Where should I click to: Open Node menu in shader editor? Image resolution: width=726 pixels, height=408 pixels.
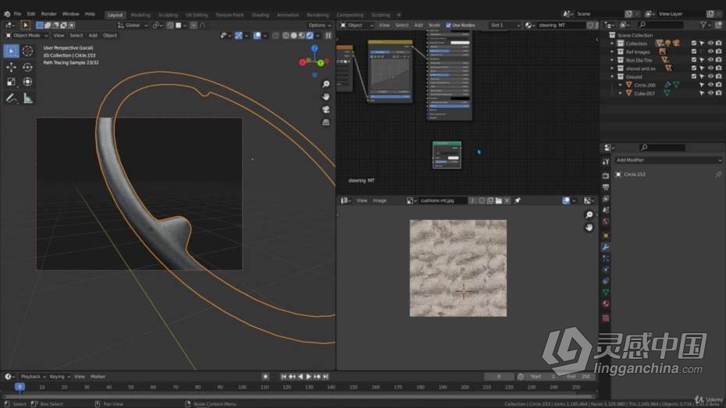point(434,26)
